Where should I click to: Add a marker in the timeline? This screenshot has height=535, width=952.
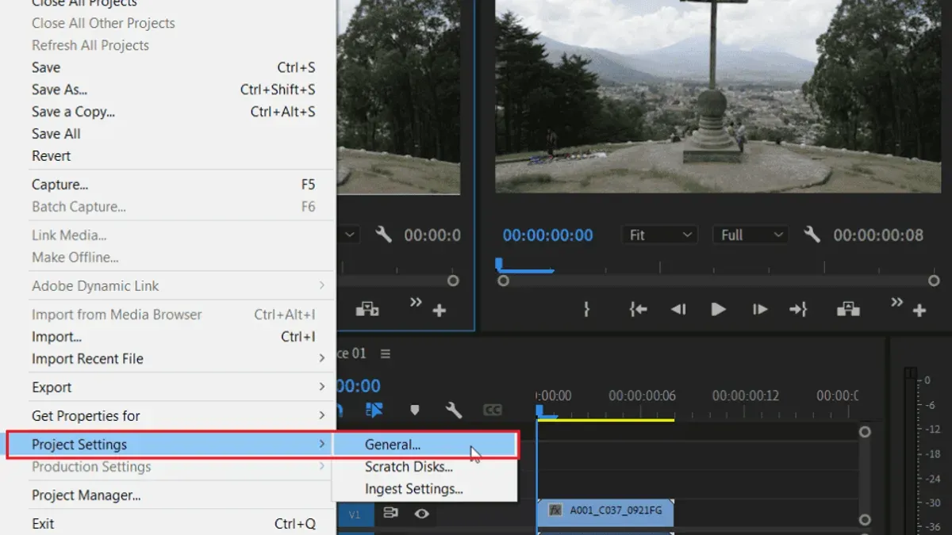coord(414,410)
